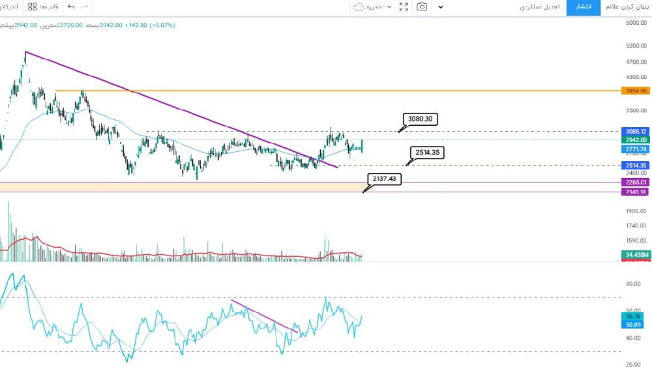Open the performance adjustment option
652x367 pixels.
540,7
